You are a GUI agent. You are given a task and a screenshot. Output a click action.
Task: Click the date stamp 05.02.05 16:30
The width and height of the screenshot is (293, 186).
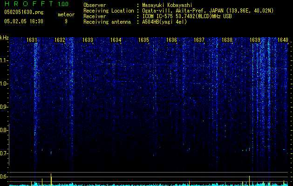[x=24, y=21]
